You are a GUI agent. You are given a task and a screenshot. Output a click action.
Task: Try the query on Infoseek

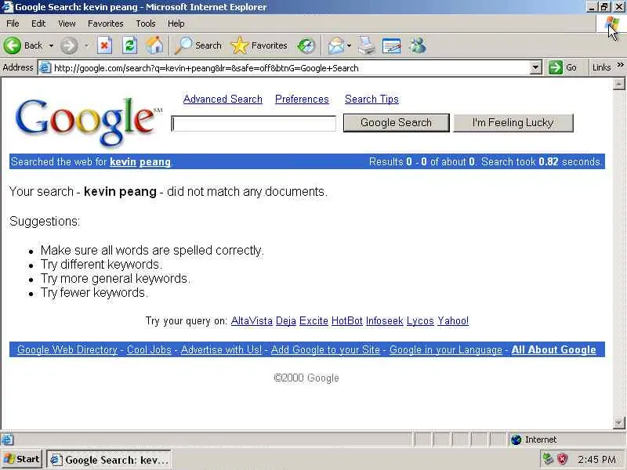385,321
